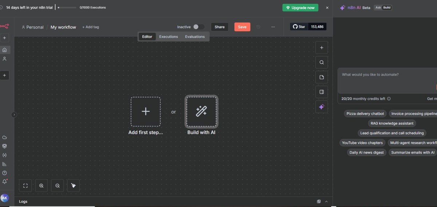Open the templates box icon in sidebar

click(x=4, y=146)
